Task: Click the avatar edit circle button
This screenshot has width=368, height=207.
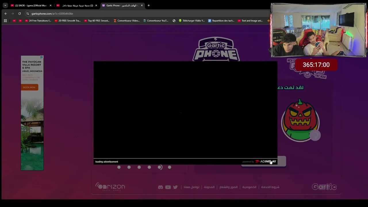Action: pyautogui.click(x=315, y=135)
